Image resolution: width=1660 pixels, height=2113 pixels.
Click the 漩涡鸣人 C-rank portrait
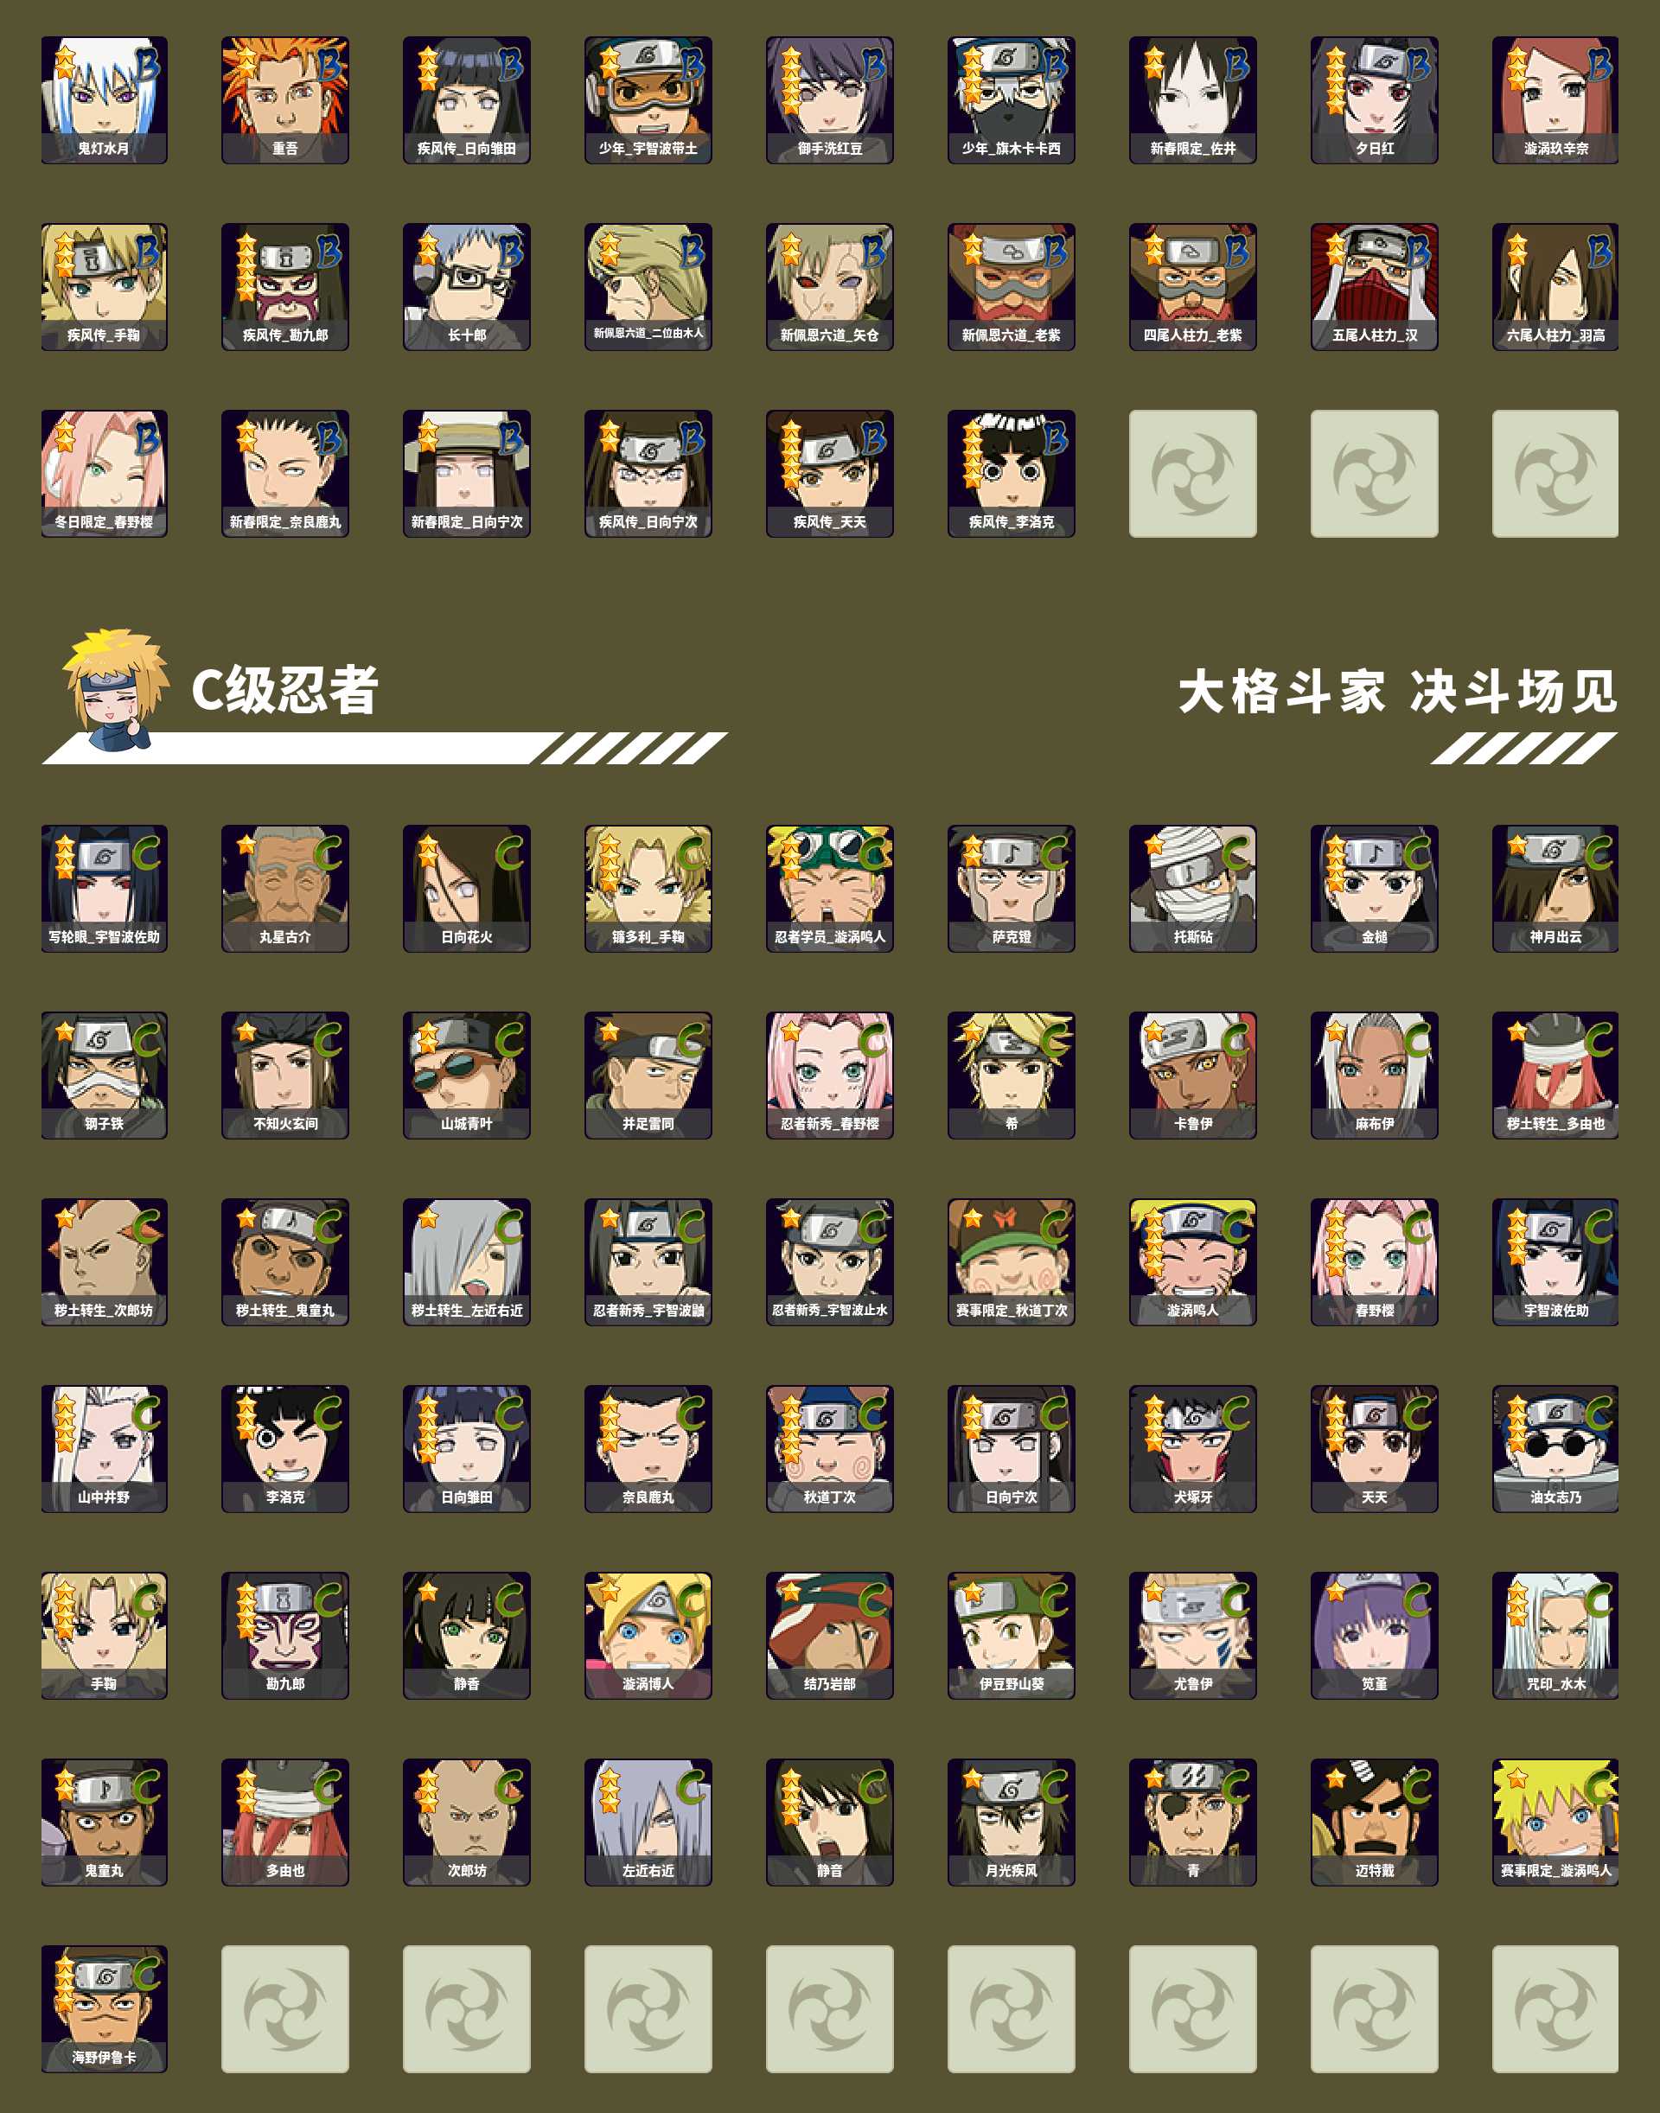1192,1261
